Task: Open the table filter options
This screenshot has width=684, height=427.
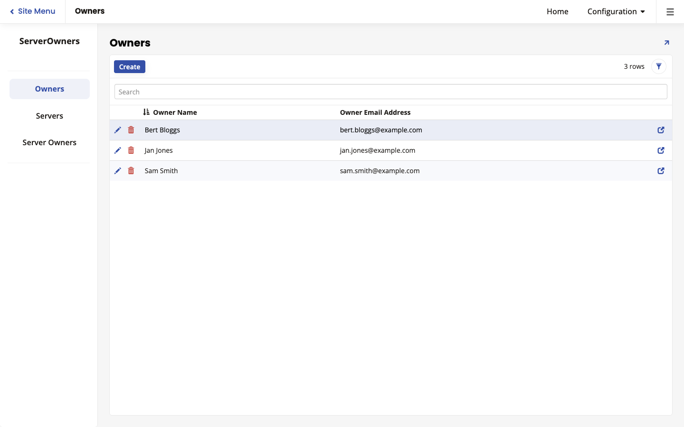Action: 659,66
